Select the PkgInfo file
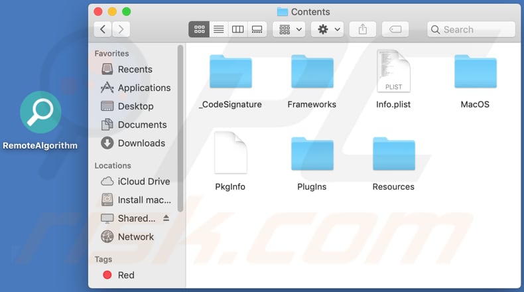The width and height of the screenshot is (524, 292). pyautogui.click(x=230, y=153)
